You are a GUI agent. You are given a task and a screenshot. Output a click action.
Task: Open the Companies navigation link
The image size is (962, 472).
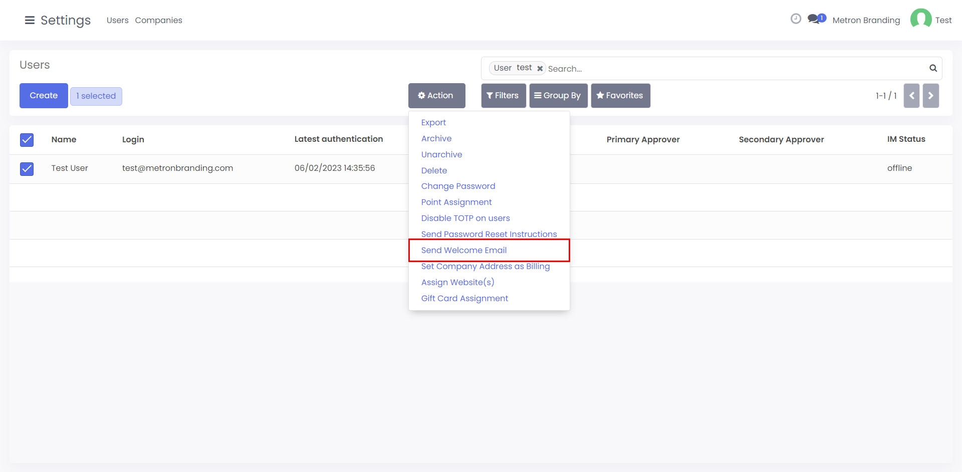[x=158, y=20]
